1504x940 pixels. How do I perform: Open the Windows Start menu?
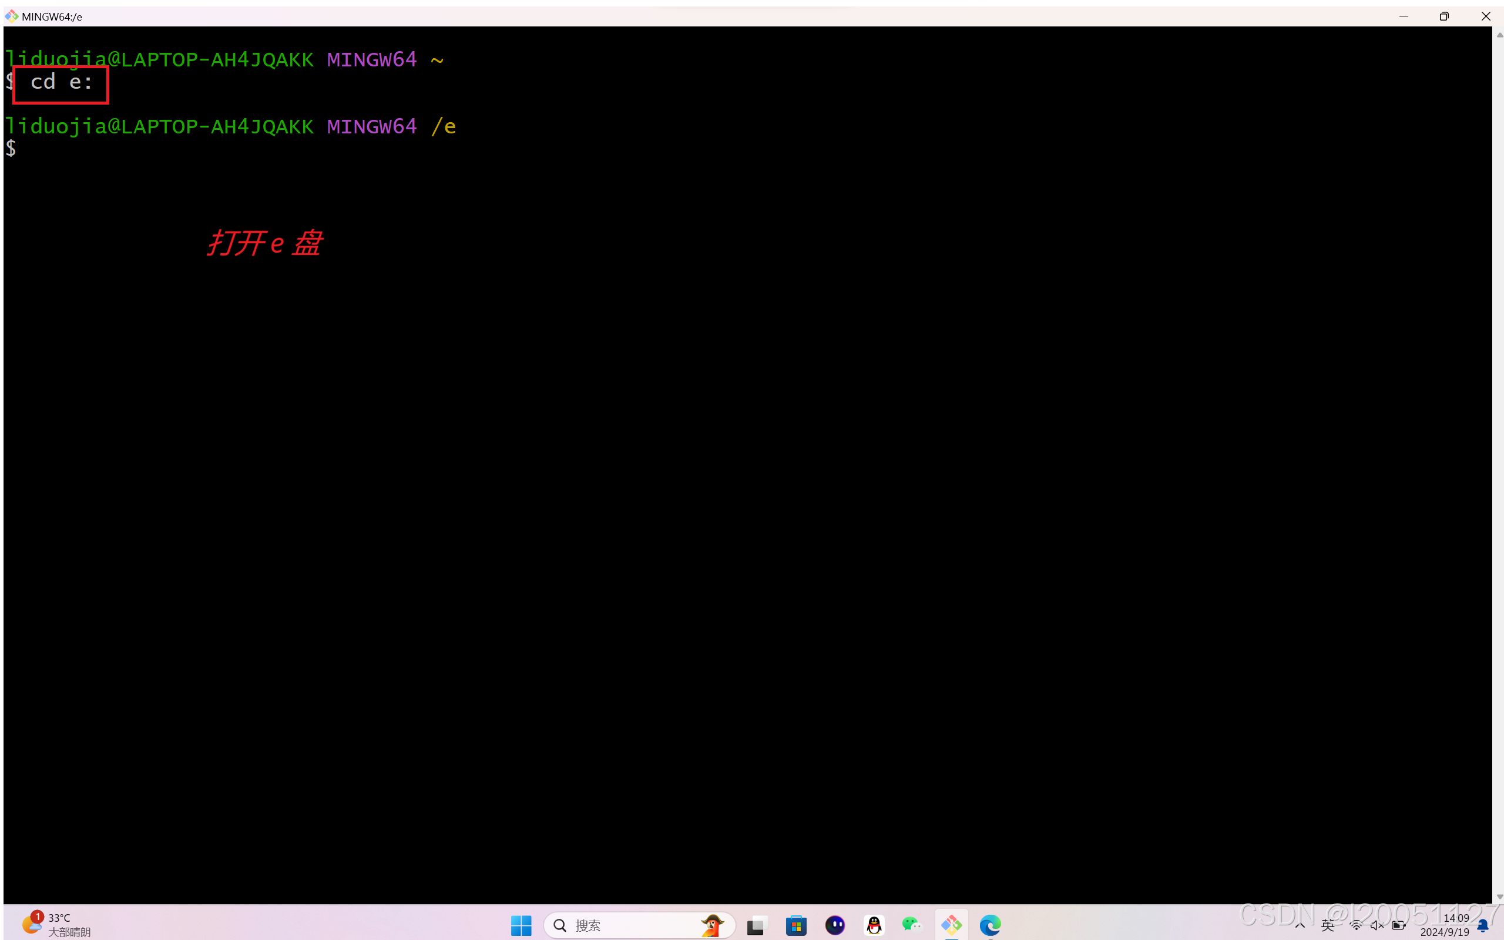click(521, 926)
